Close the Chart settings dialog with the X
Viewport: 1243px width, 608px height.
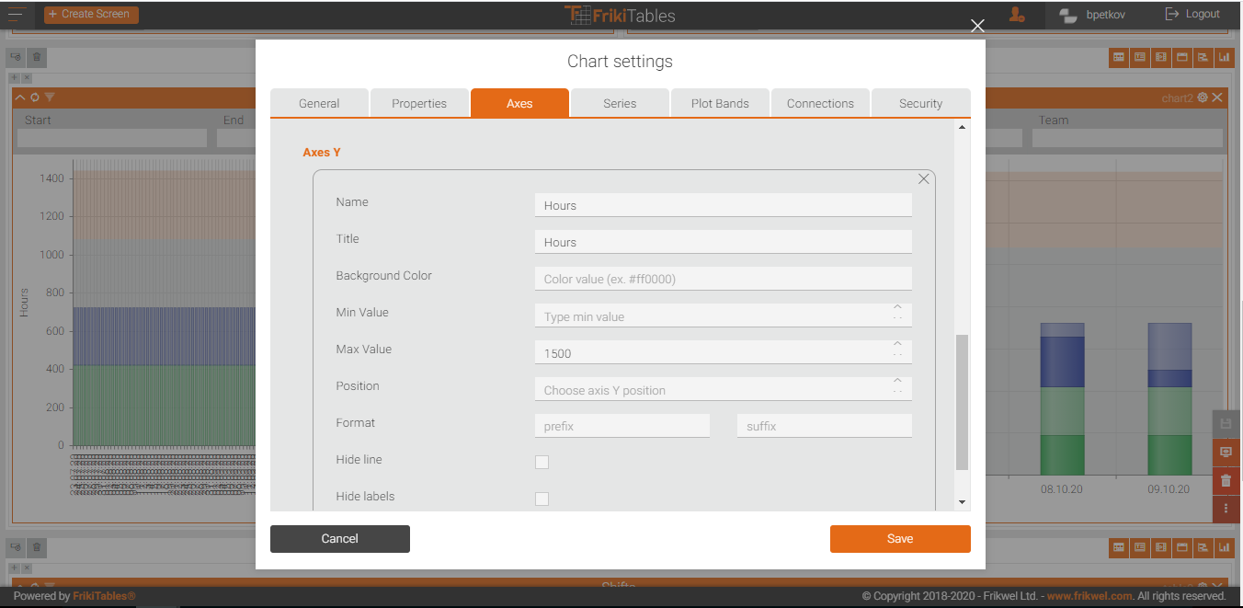click(977, 26)
